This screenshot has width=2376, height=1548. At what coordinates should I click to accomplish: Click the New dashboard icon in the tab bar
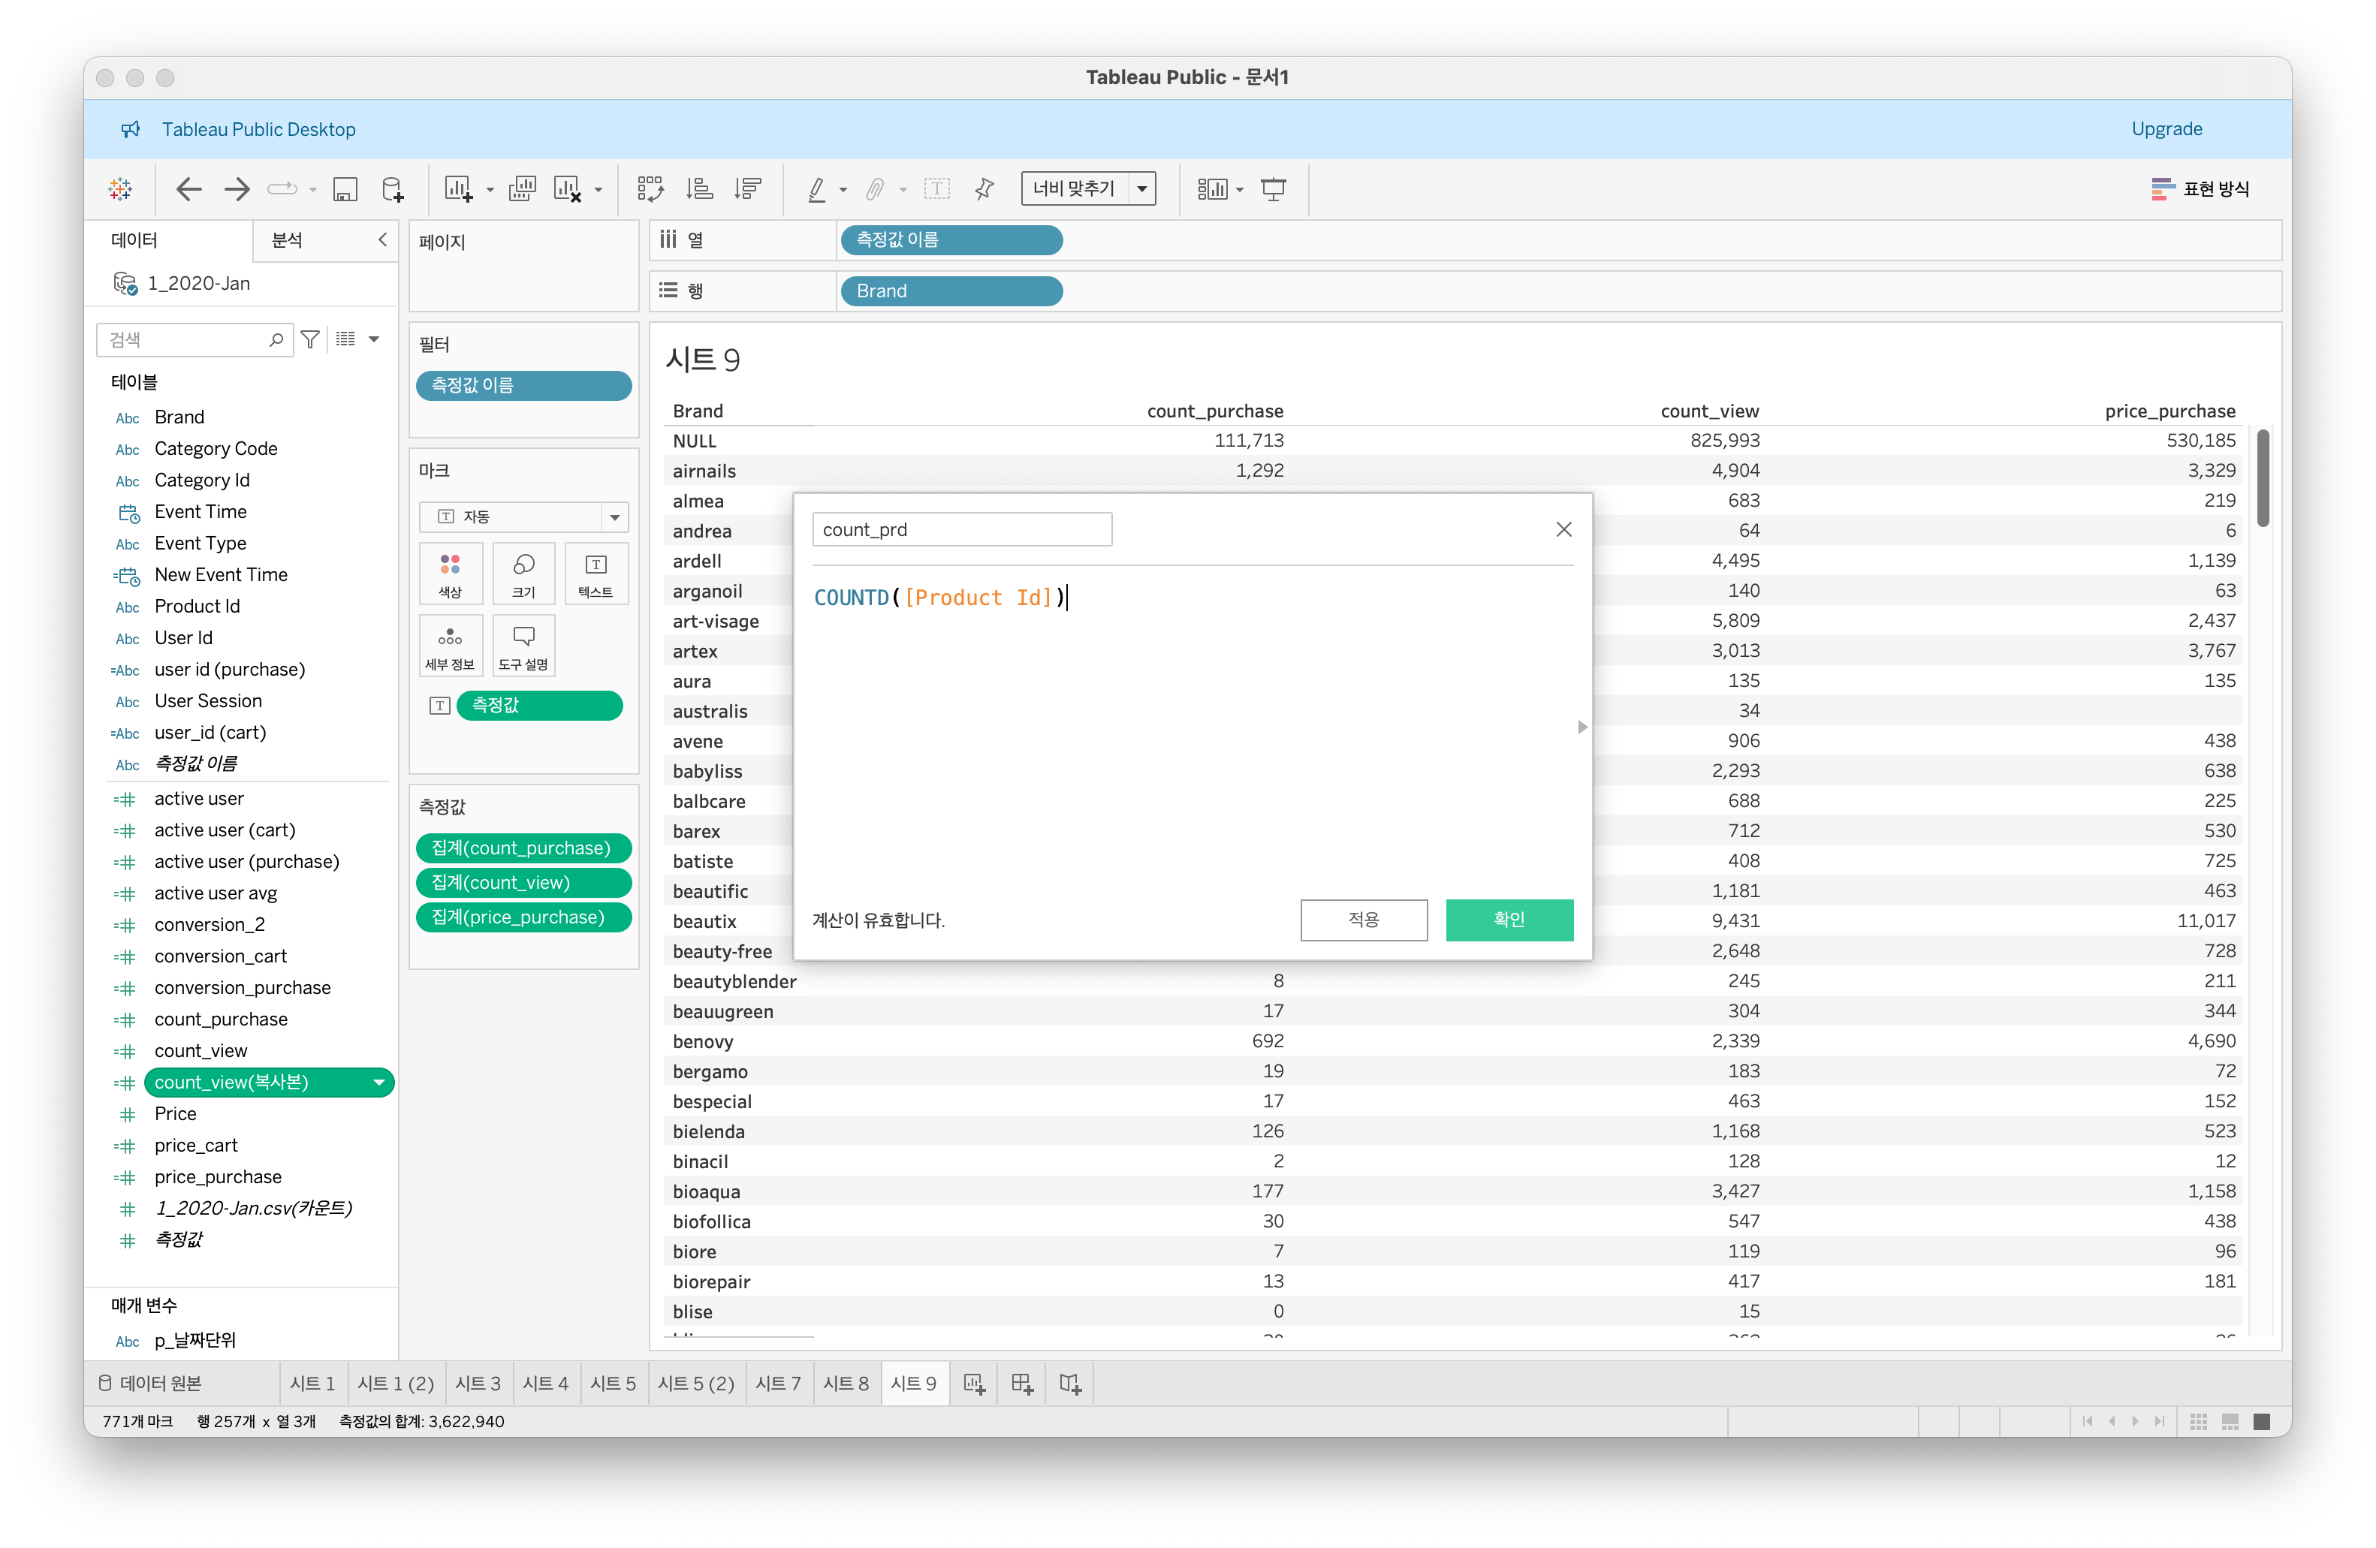tap(1021, 1384)
